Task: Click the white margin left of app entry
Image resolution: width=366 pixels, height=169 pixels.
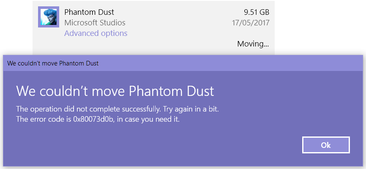Action: click(x=16, y=25)
